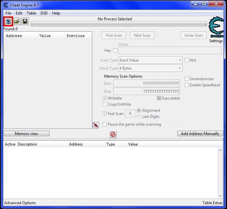Image resolution: width=227 pixels, height=209 pixels.
Task: Click the Undo Scan button
Action: [194, 35]
